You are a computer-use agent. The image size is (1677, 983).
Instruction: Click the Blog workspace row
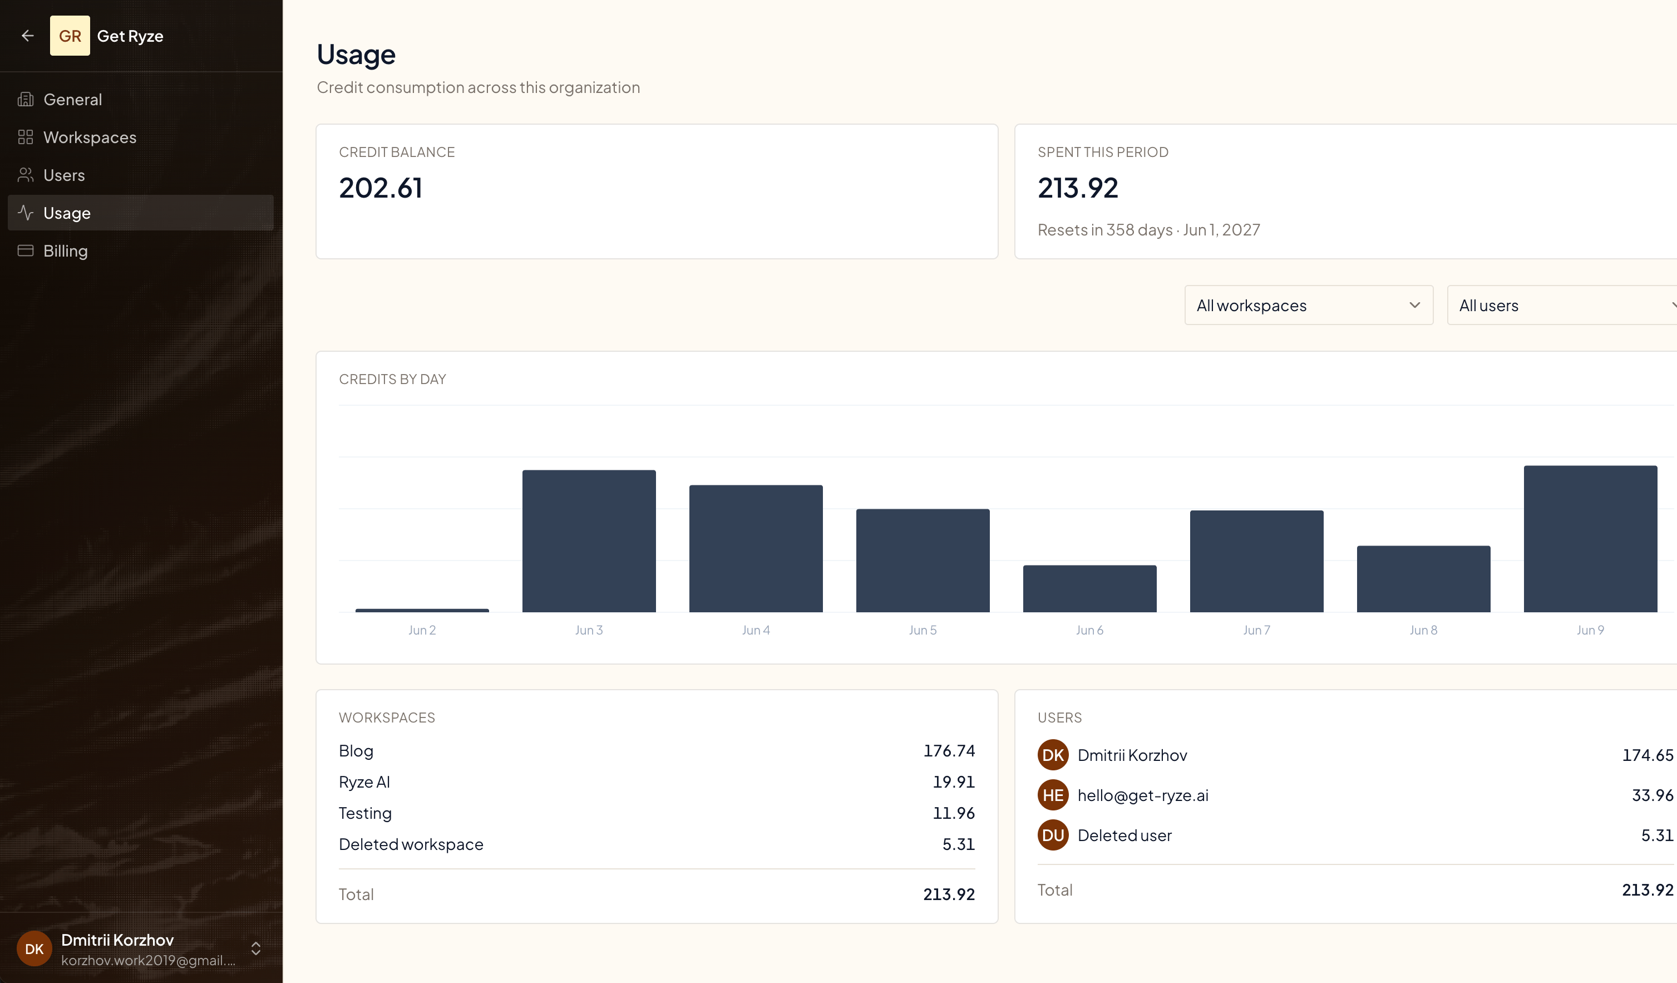tap(657, 751)
